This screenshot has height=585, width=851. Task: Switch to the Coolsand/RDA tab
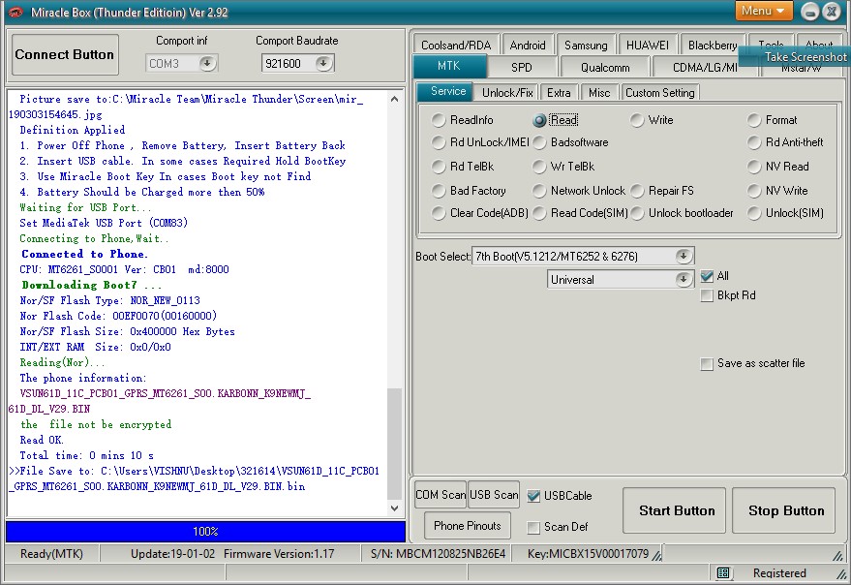pyautogui.click(x=456, y=46)
